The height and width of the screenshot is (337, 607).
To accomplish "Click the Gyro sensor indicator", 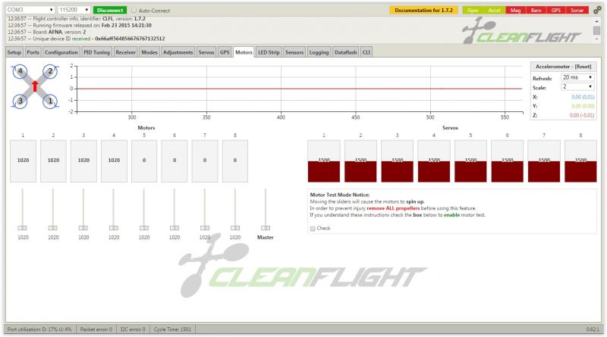I will 473,11.
